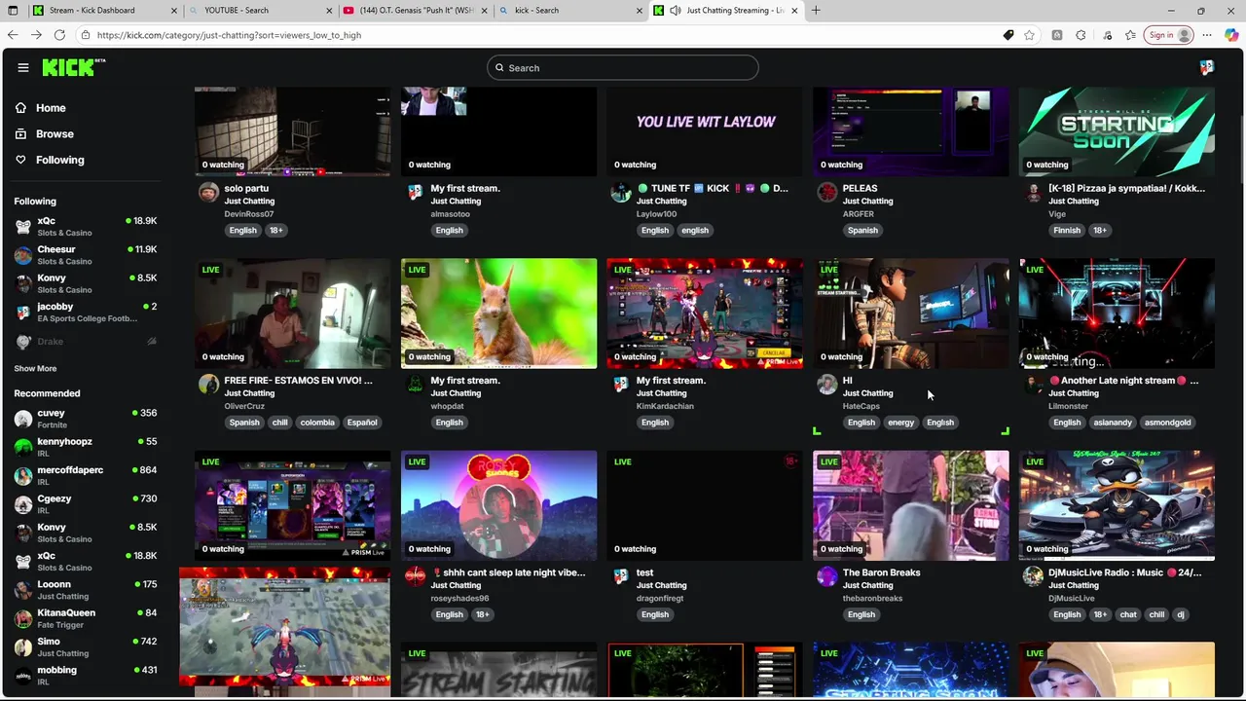Open 'shhh cant sleep late night vibe' title
The height and width of the screenshot is (701, 1246).
point(508,572)
